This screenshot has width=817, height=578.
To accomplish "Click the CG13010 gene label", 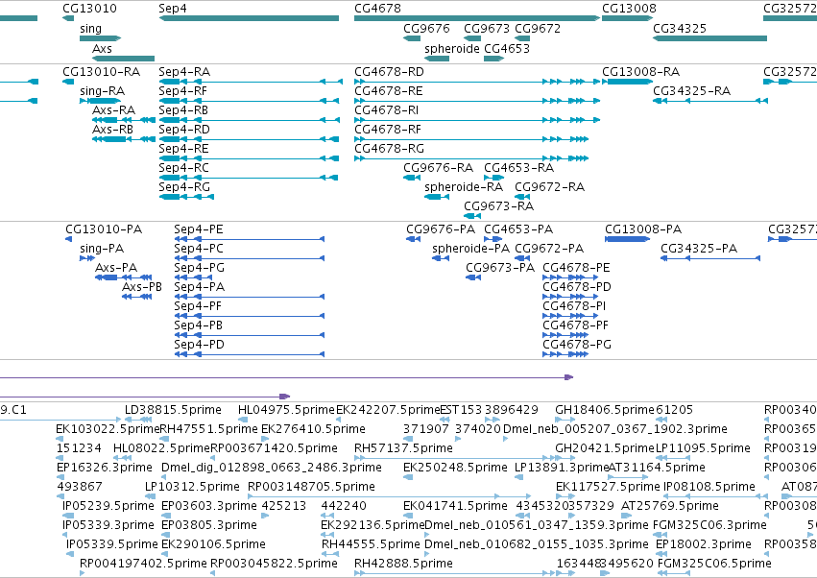I will (x=89, y=9).
